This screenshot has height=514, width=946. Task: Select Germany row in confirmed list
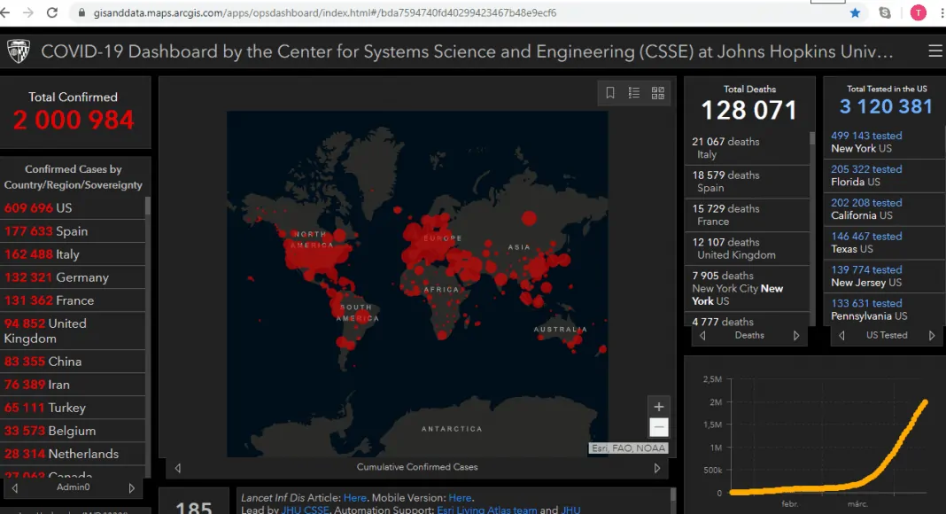click(x=73, y=277)
